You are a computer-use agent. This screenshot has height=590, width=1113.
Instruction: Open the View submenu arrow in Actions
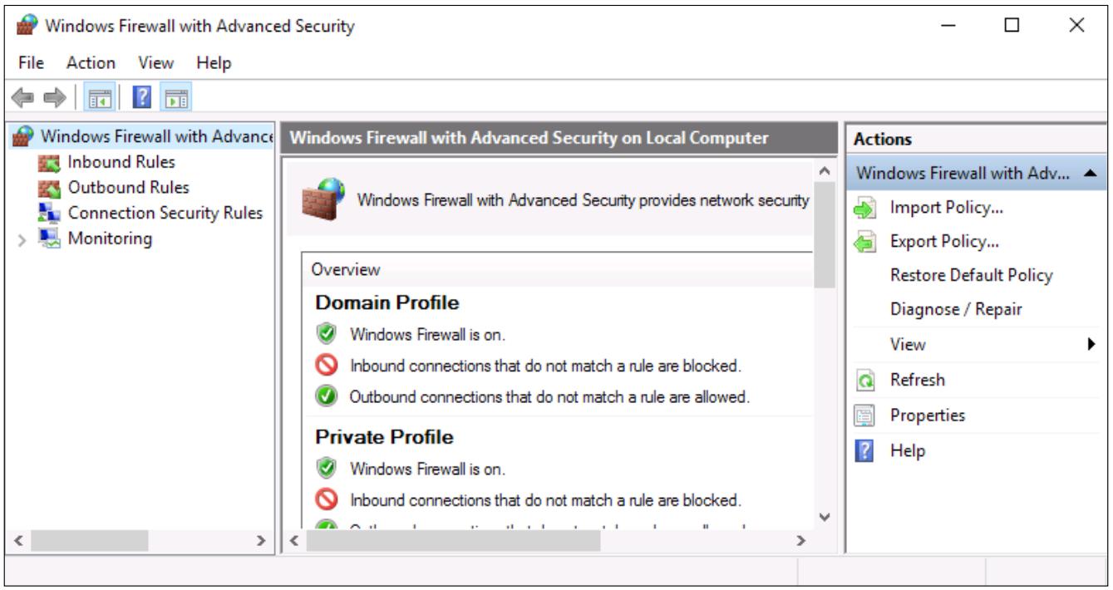point(1091,344)
